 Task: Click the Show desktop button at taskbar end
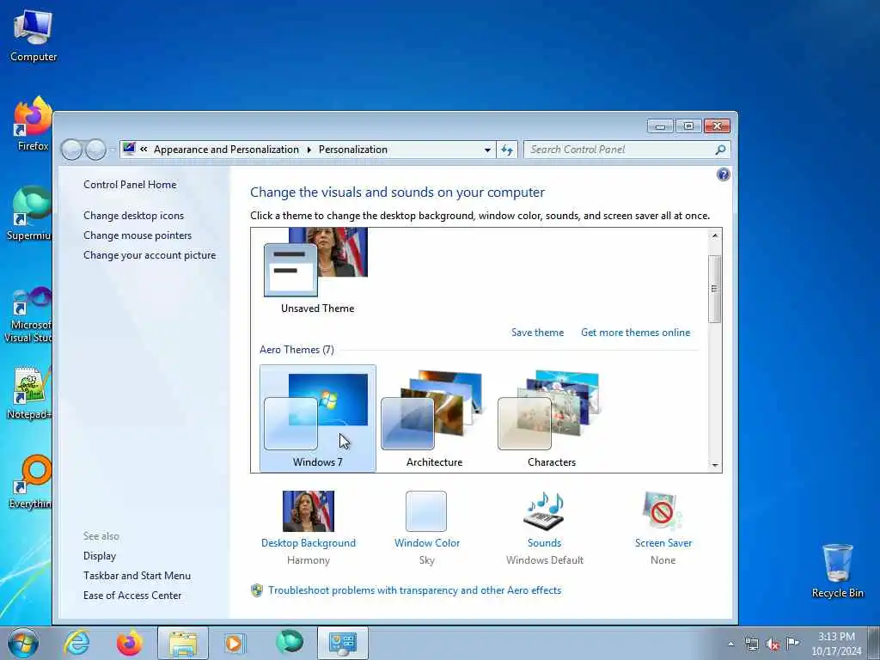(x=874, y=643)
